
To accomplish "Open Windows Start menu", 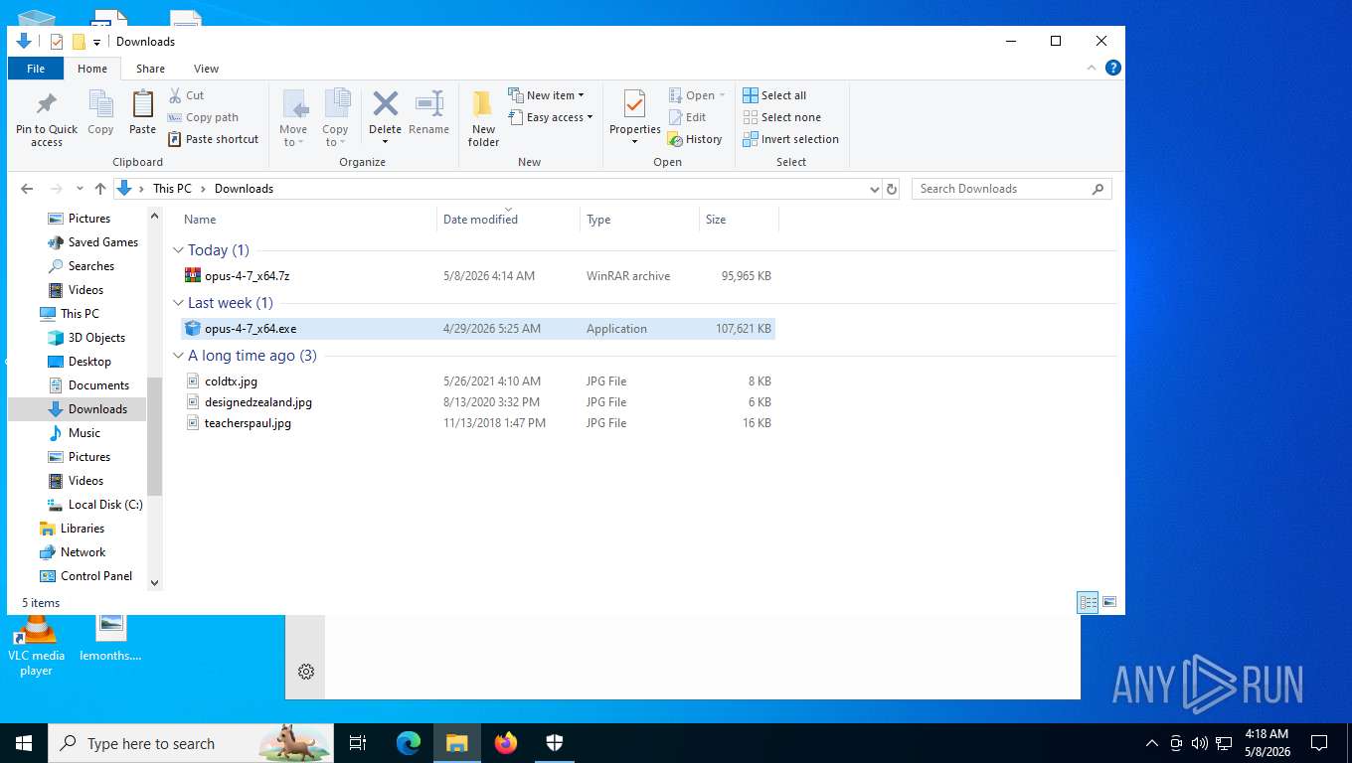I will coord(24,743).
